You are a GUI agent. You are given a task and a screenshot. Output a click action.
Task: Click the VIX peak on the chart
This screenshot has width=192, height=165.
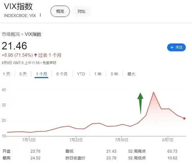point(153,92)
